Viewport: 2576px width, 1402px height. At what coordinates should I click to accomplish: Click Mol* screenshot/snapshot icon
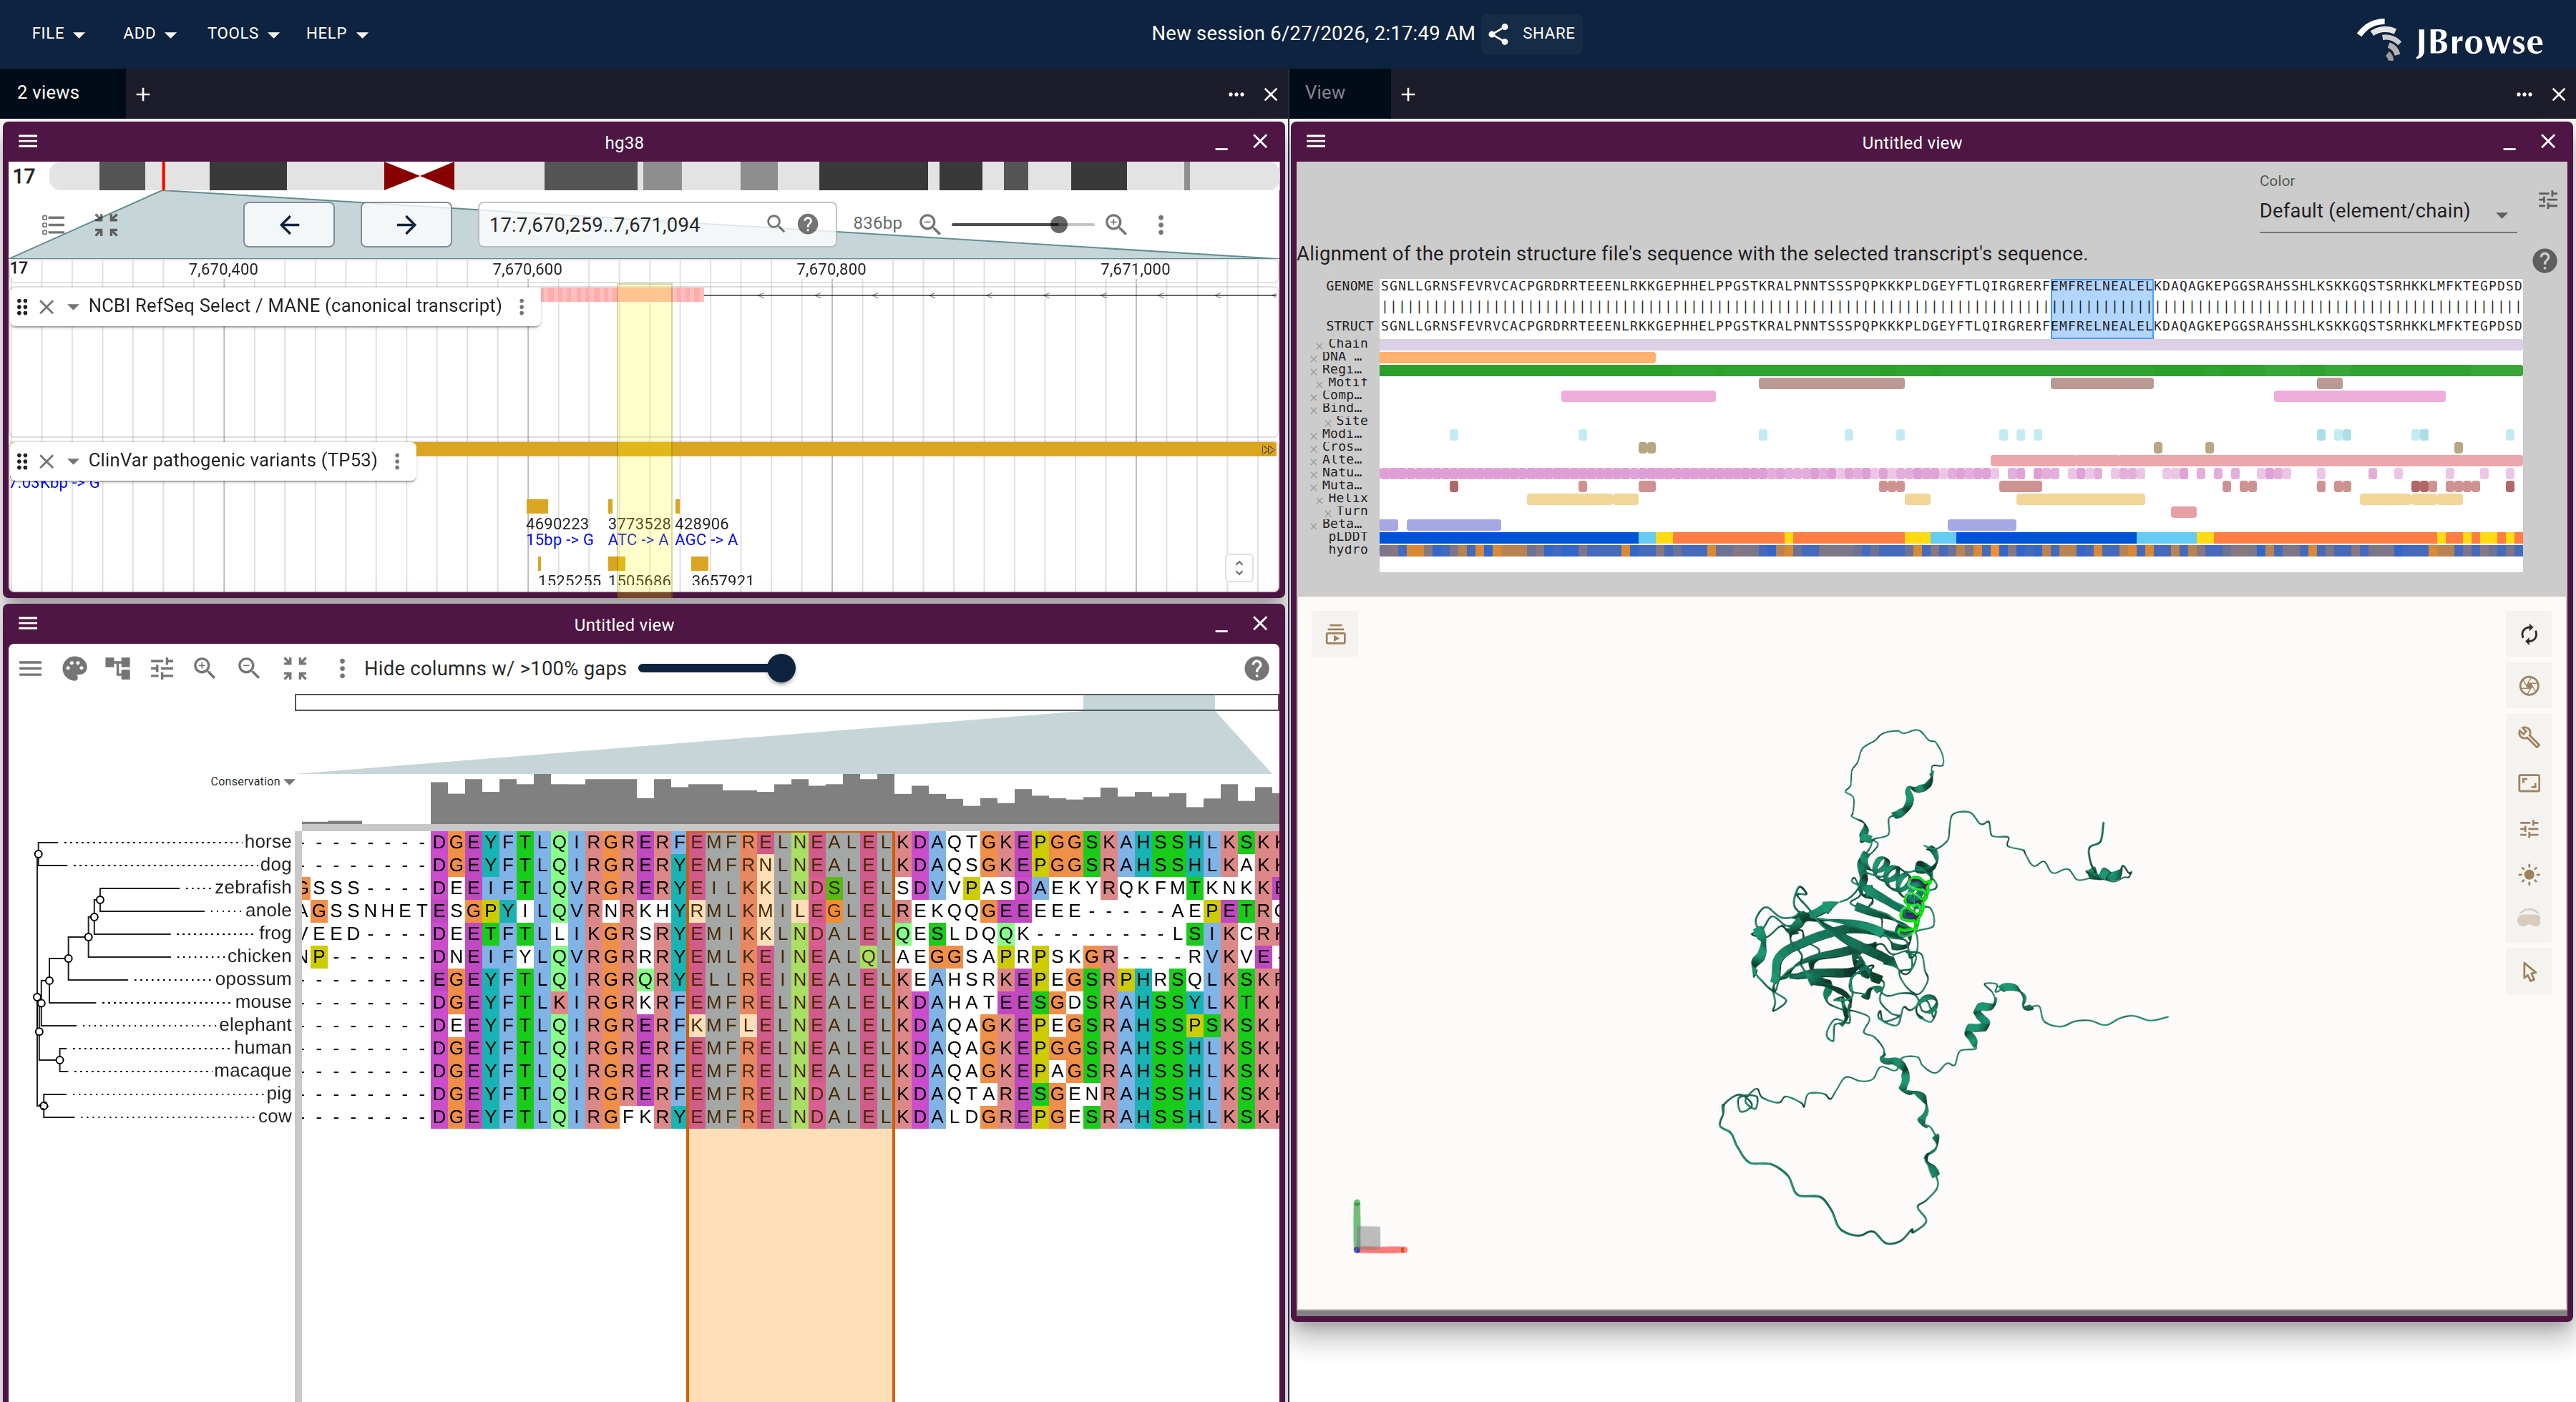click(x=2528, y=686)
